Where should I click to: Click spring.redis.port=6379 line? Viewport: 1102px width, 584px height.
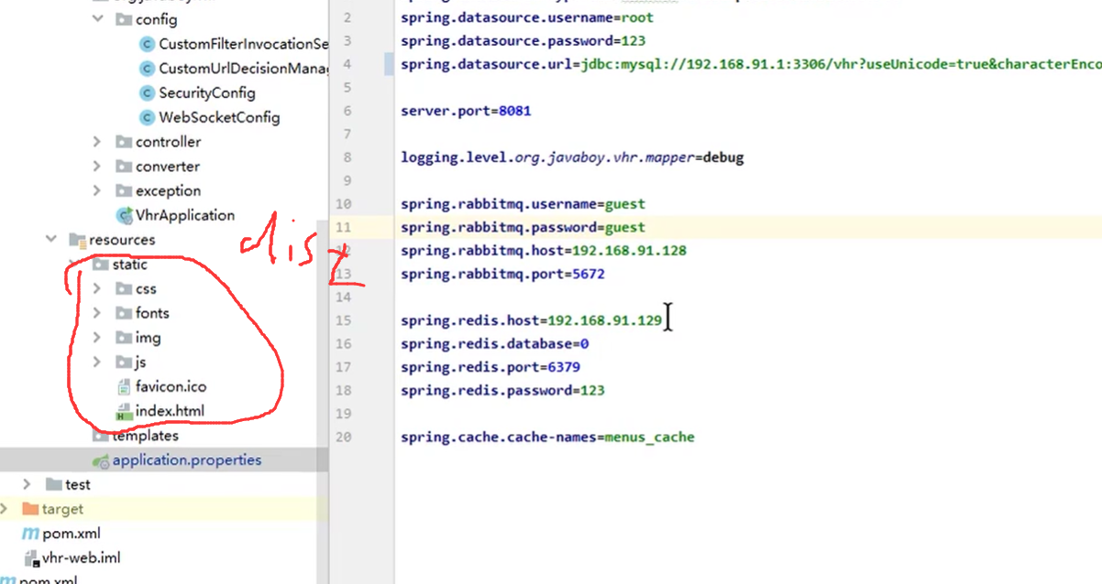pos(490,367)
